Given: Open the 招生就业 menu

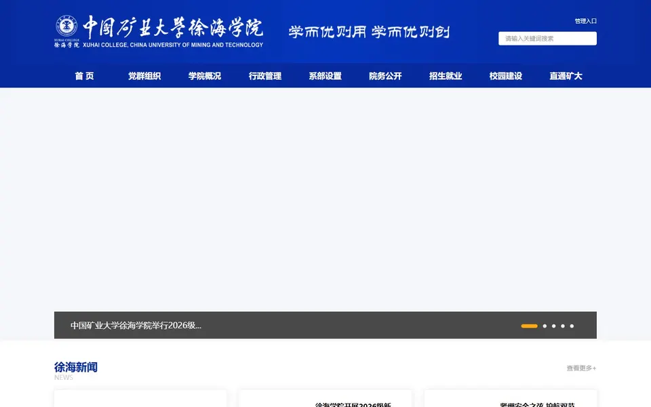Looking at the screenshot, I should [x=446, y=76].
